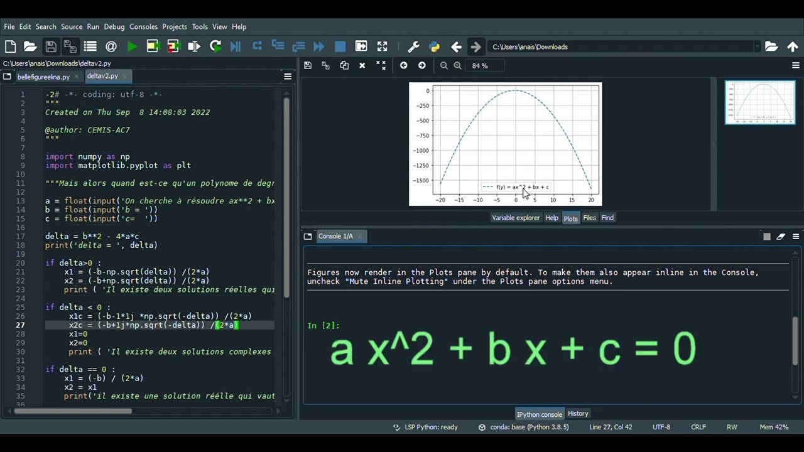Open Tools menu

point(200,26)
